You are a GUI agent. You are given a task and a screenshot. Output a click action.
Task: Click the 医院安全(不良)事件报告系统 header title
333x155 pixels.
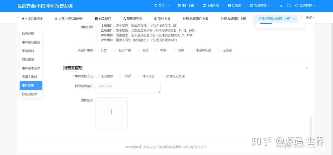coord(45,6)
